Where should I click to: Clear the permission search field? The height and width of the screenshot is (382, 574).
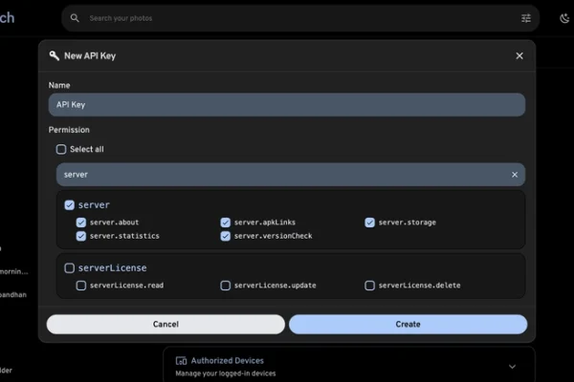tap(515, 175)
